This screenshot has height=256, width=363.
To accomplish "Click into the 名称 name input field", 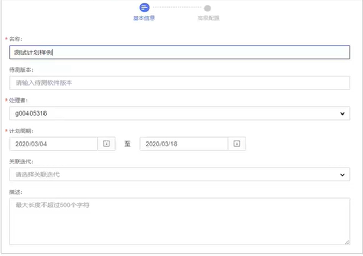I will pos(180,52).
